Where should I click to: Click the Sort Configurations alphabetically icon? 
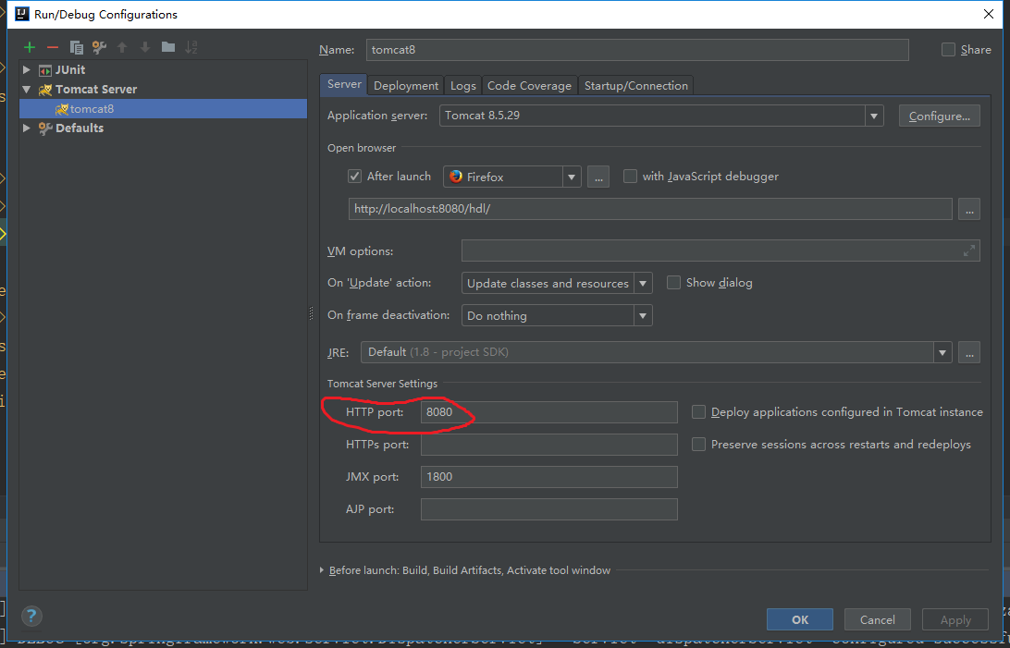pyautogui.click(x=191, y=47)
